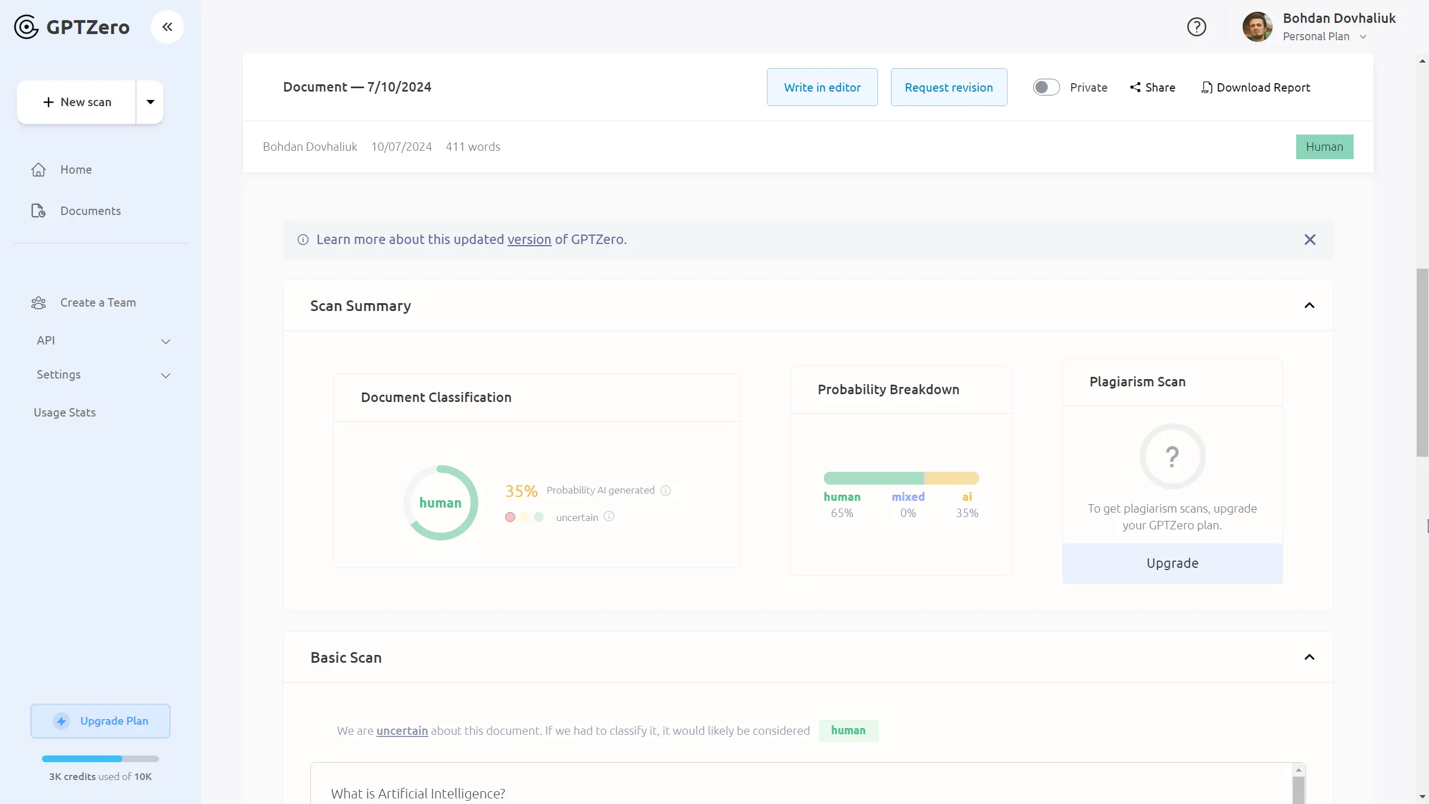Screen dimensions: 1429x804
Task: Collapse the Basic Scan section
Action: point(1309,657)
